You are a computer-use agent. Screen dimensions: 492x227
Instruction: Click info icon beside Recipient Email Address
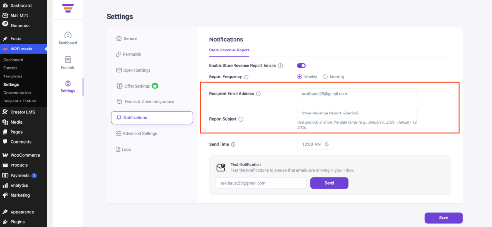[258, 94]
